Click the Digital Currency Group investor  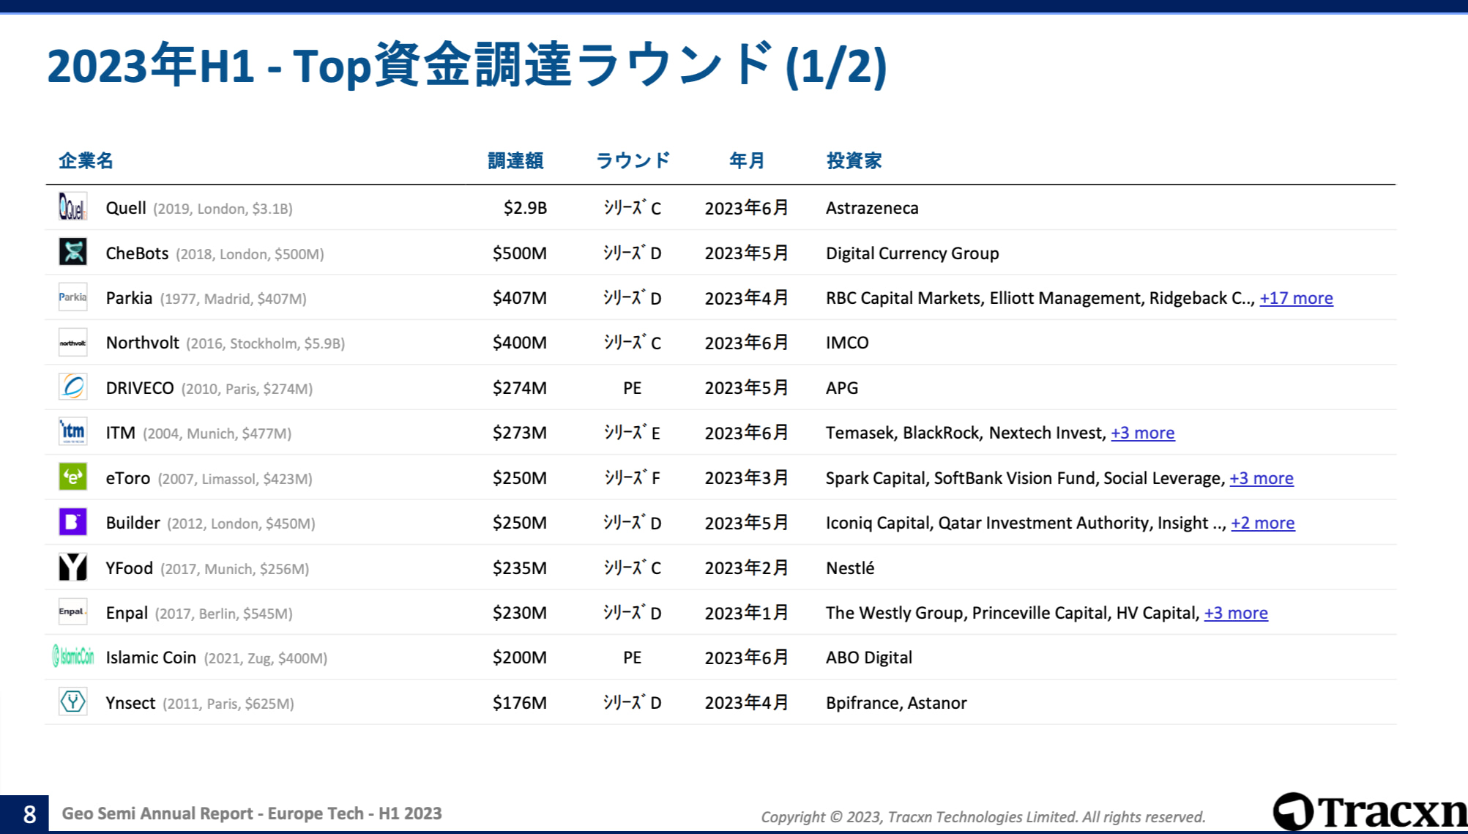912,253
